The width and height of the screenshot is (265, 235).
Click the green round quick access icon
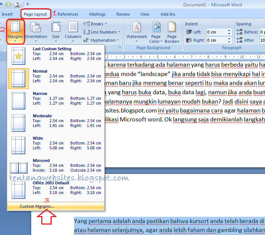tap(8, 4)
